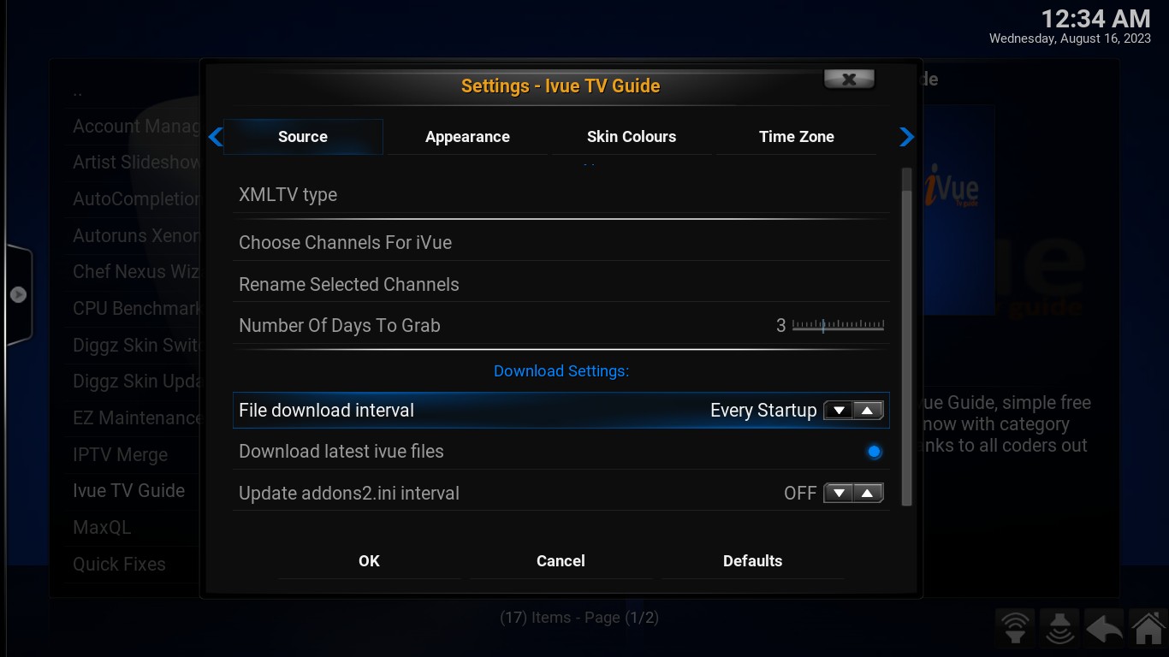The width and height of the screenshot is (1169, 657).
Task: Open the Time Zone tab
Action: tap(797, 137)
